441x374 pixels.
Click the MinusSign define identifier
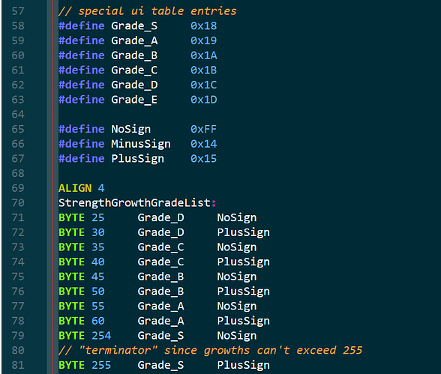point(141,144)
